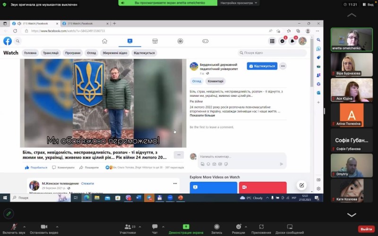The image size is (378, 236).
Task: Select Dmytriy participant video thumbnail
Action: coord(352,166)
